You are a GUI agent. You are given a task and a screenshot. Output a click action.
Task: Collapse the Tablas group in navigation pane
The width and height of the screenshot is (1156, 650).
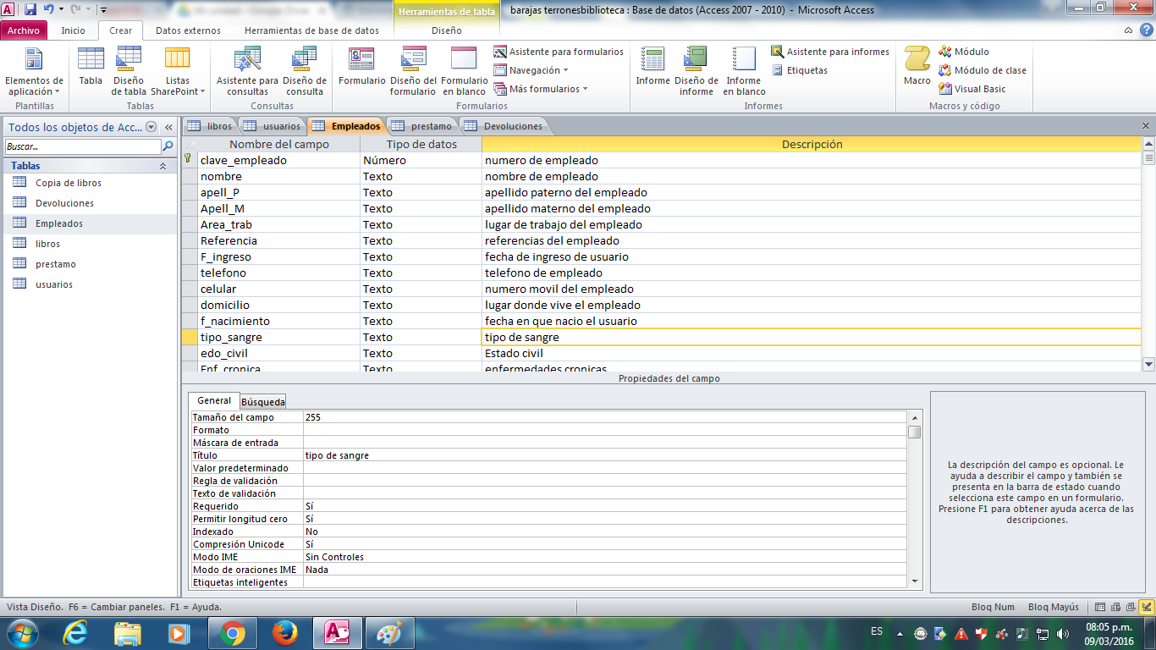click(162, 166)
